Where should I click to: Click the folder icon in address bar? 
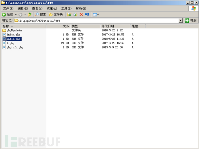click(16, 20)
